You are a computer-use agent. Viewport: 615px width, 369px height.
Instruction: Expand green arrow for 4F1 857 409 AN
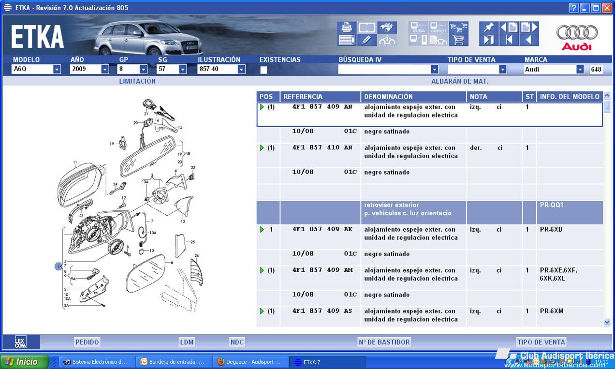tap(262, 107)
